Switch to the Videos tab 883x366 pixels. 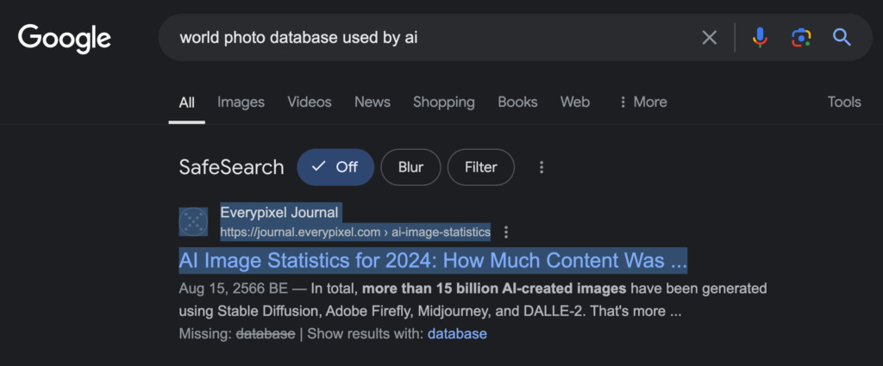tap(310, 102)
